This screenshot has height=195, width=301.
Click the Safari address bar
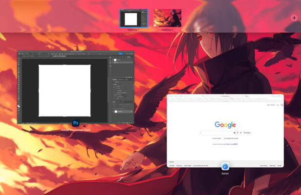pyautogui.click(x=225, y=97)
